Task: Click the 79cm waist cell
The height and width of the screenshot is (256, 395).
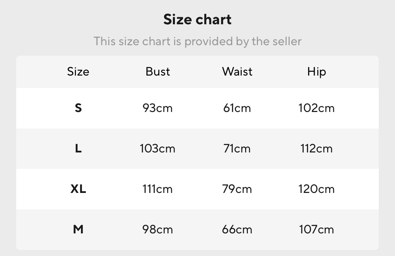Action: point(237,189)
